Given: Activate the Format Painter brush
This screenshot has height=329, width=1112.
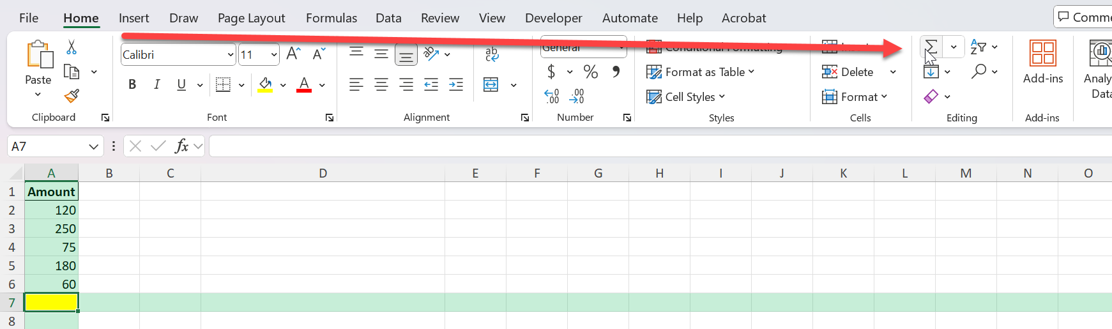Looking at the screenshot, I should click(72, 96).
